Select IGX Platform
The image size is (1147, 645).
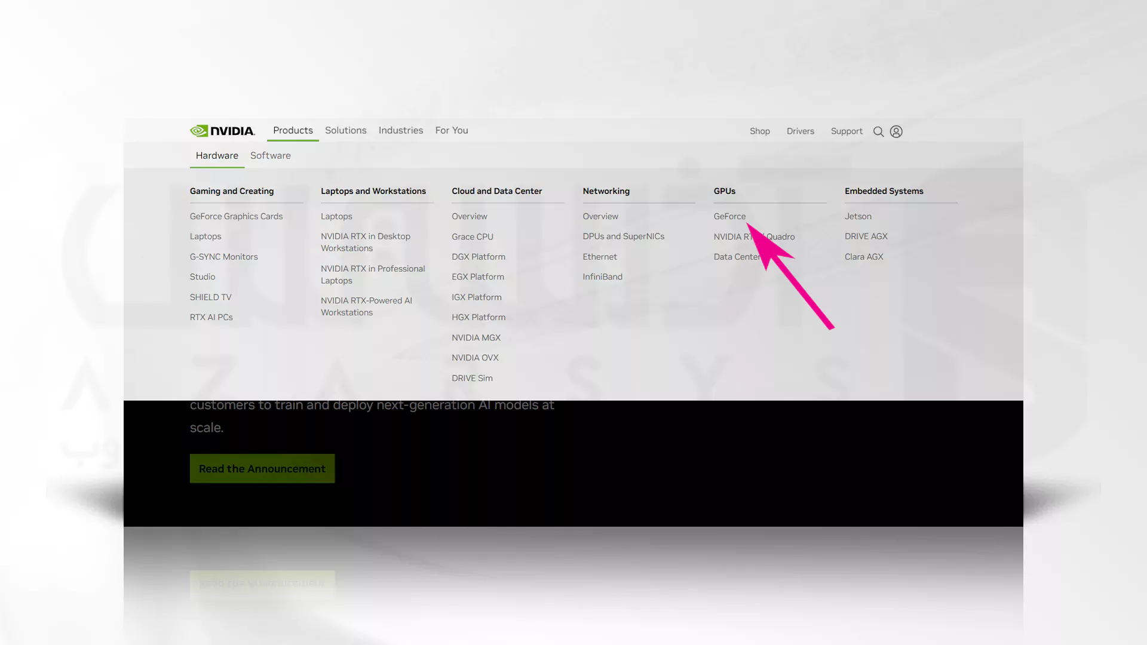(x=477, y=297)
